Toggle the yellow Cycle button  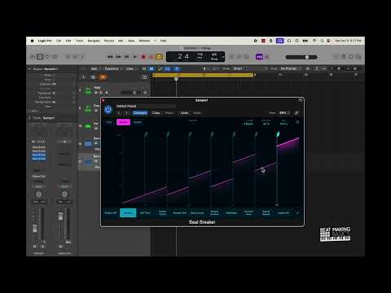[x=160, y=57]
